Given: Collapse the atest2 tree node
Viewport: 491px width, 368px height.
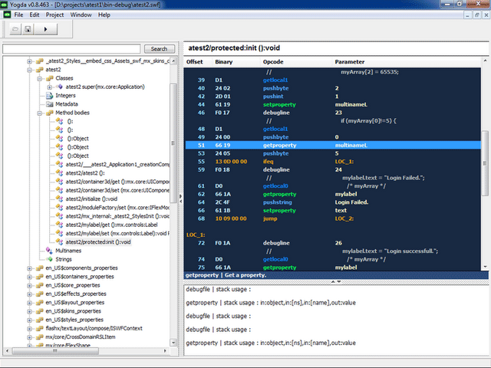Looking at the screenshot, I should tap(30, 70).
